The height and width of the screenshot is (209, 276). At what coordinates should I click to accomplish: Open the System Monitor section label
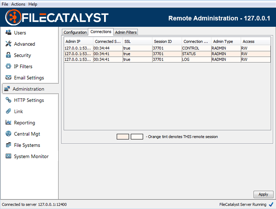coord(31,156)
